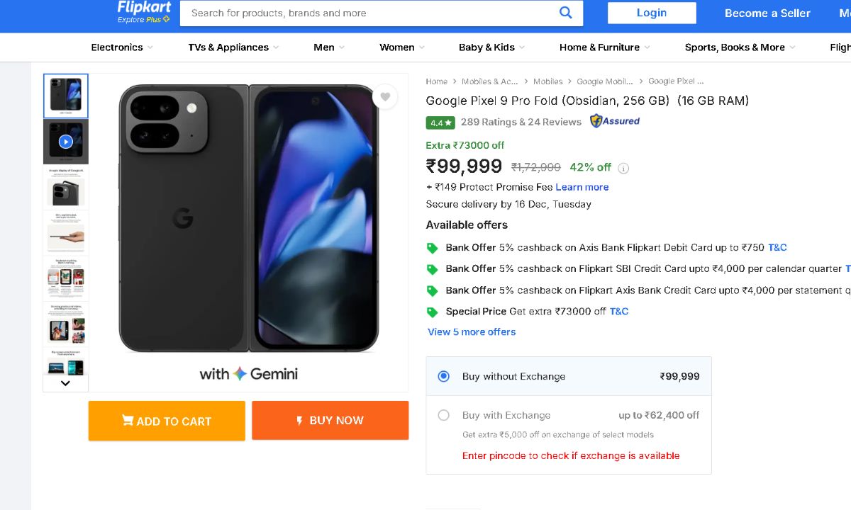Screen dimensions: 851x510
Task: Open the Women category menu
Action: (401, 47)
